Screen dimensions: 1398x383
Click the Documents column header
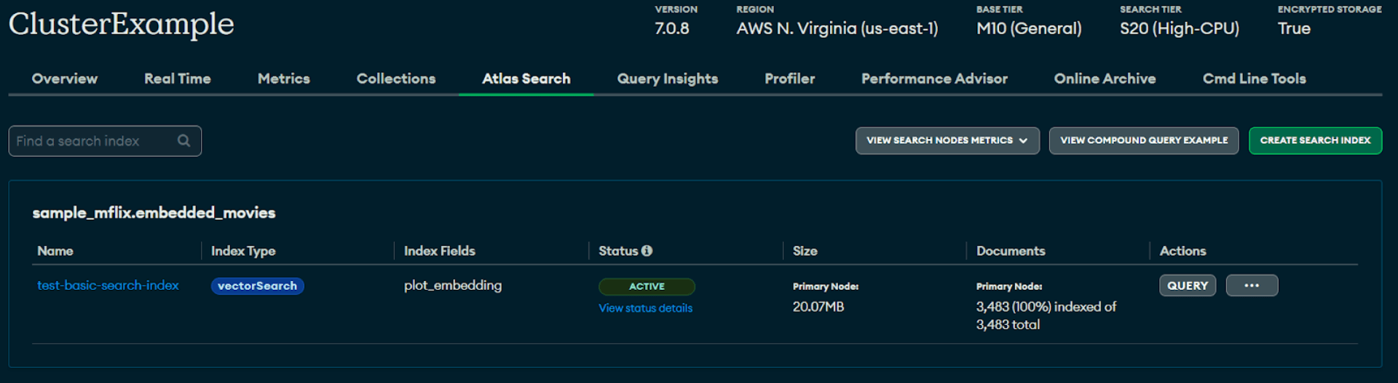coord(1011,250)
